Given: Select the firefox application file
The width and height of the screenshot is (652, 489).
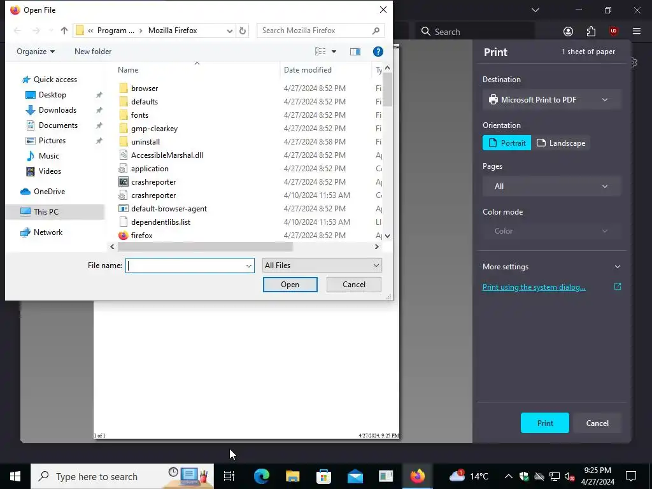Looking at the screenshot, I should (142, 236).
